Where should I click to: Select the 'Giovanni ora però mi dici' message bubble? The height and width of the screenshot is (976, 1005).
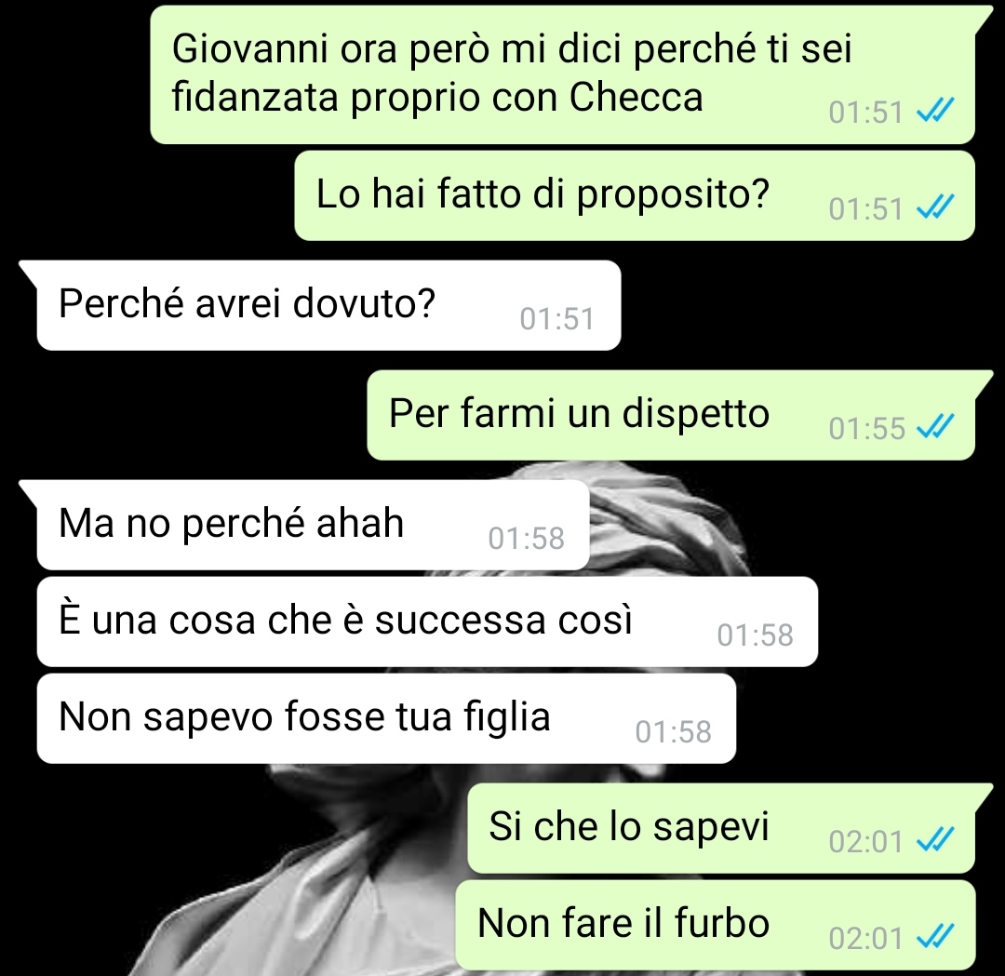(x=562, y=75)
